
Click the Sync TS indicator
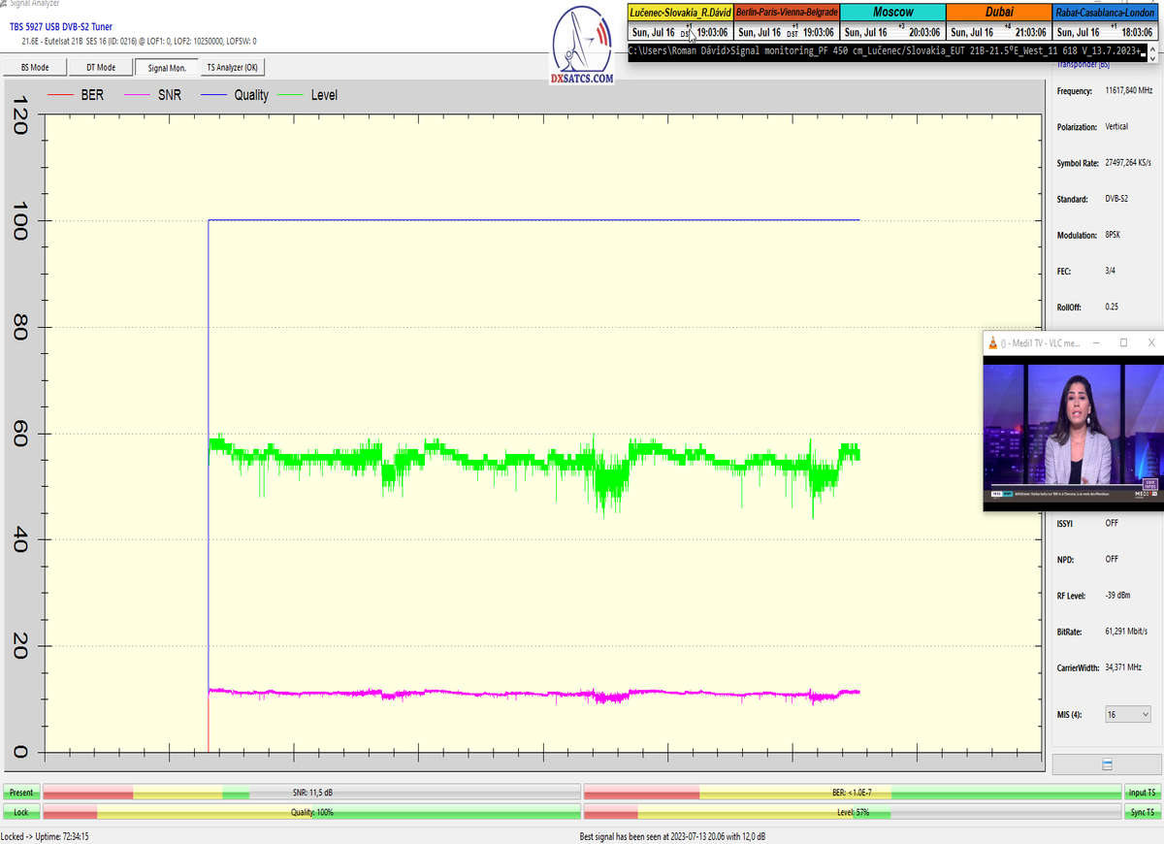click(1141, 811)
